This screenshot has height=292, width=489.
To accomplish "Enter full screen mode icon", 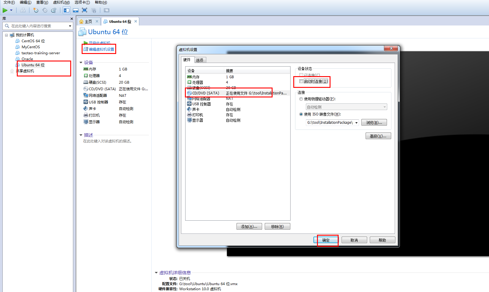I will pos(85,10).
